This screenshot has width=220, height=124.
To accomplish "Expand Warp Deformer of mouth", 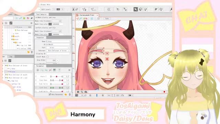I will [x=6, y=75].
